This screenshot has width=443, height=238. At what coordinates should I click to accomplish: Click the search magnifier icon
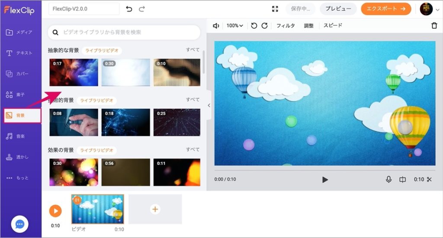point(55,32)
